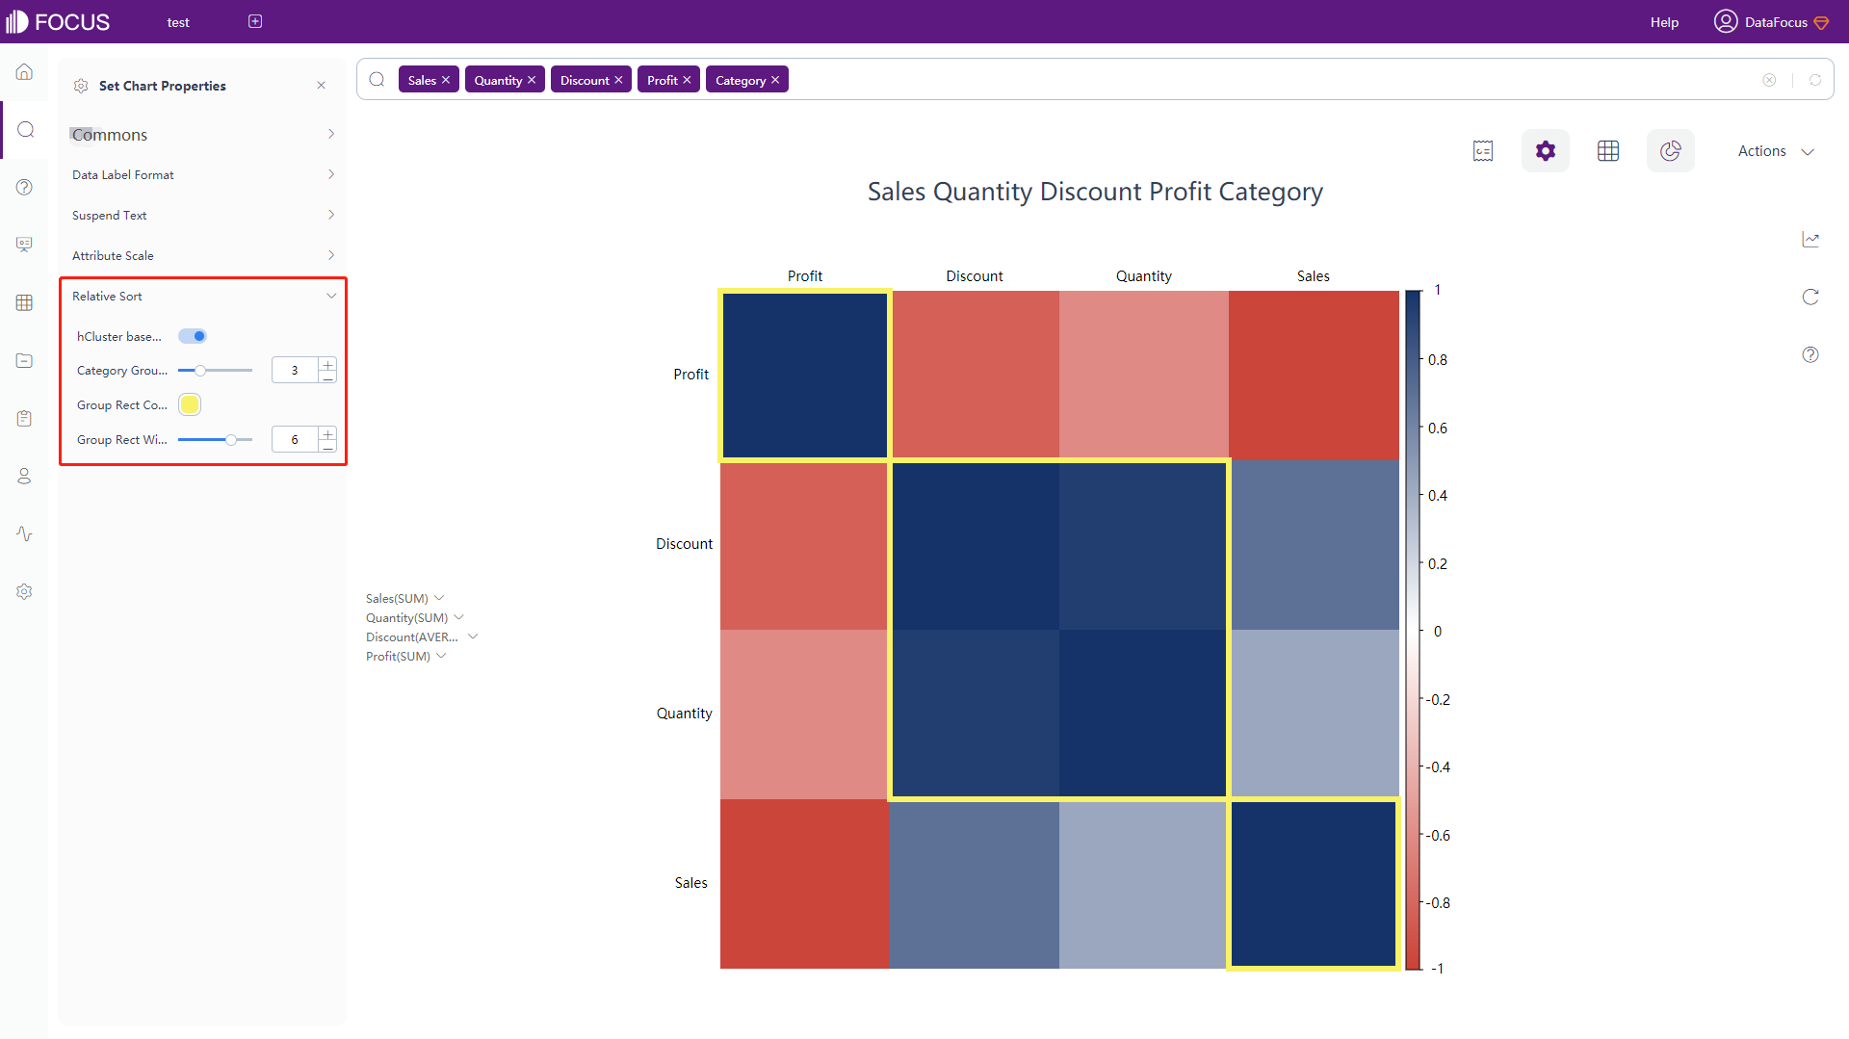
Task: Close the Set Chart Properties panel
Action: coord(322,86)
